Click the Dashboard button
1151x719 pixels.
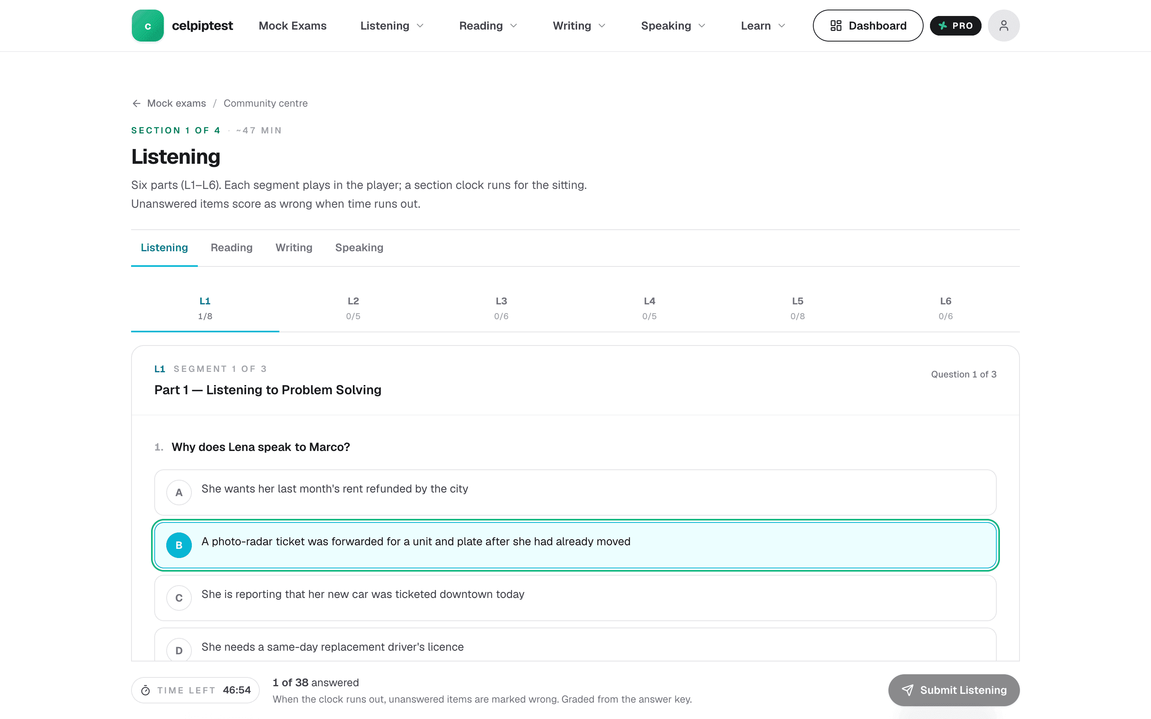click(x=868, y=26)
